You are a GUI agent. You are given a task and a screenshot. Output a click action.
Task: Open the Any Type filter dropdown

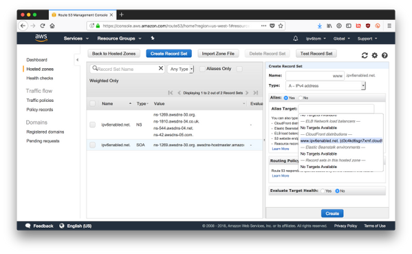tap(180, 69)
